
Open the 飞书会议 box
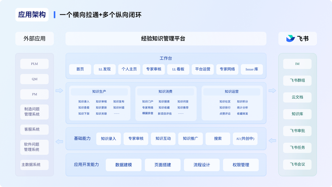pyautogui.click(x=297, y=164)
